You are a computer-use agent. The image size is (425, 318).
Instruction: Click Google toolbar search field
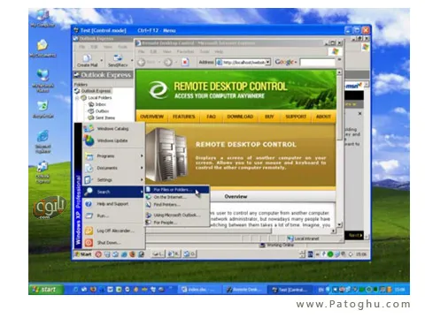[317, 62]
